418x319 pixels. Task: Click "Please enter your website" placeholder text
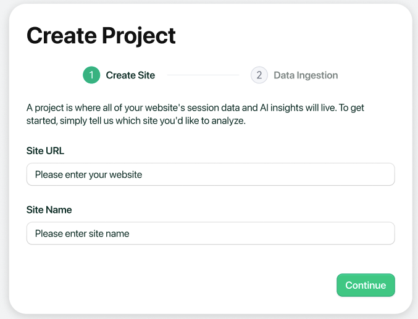coord(88,175)
